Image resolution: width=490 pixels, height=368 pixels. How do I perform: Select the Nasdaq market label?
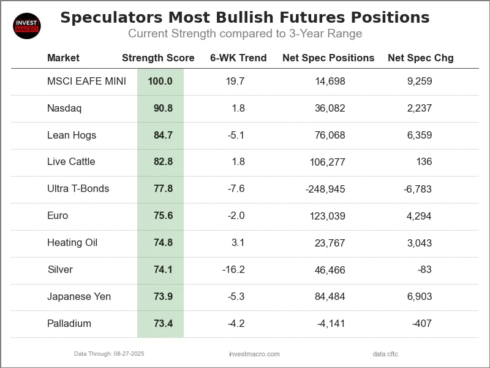(x=64, y=109)
